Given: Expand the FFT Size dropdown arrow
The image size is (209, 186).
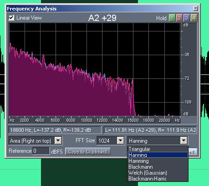Looking at the screenshot, I should pyautogui.click(x=121, y=140).
